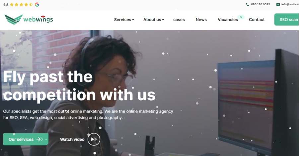Open the News menu item
This screenshot has height=156, width=299.
coord(201,20)
